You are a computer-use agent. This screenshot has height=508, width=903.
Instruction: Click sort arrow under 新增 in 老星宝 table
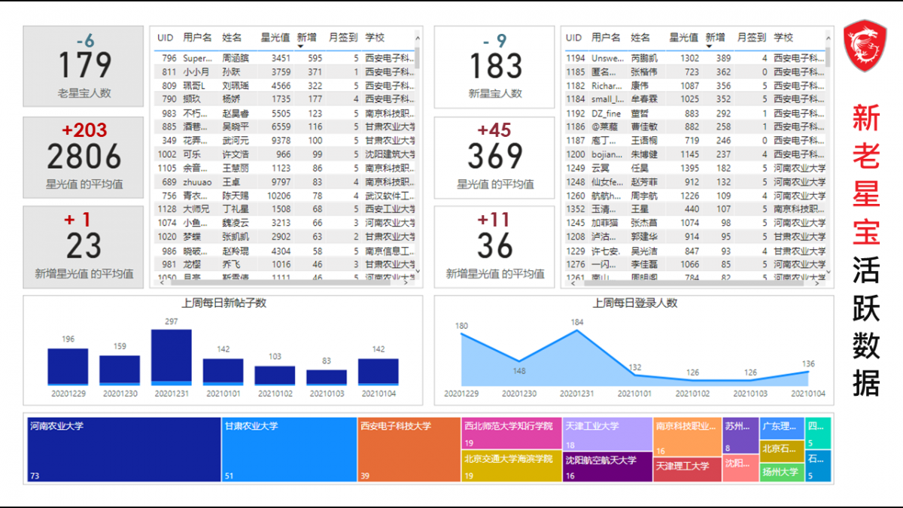[x=301, y=47]
